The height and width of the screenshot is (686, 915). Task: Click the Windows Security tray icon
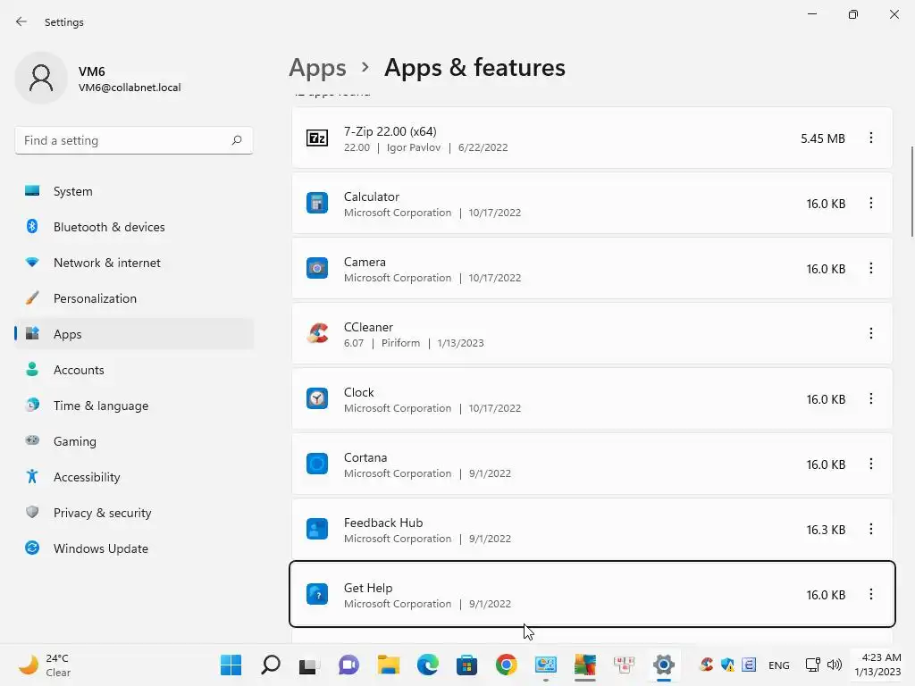[x=727, y=665]
